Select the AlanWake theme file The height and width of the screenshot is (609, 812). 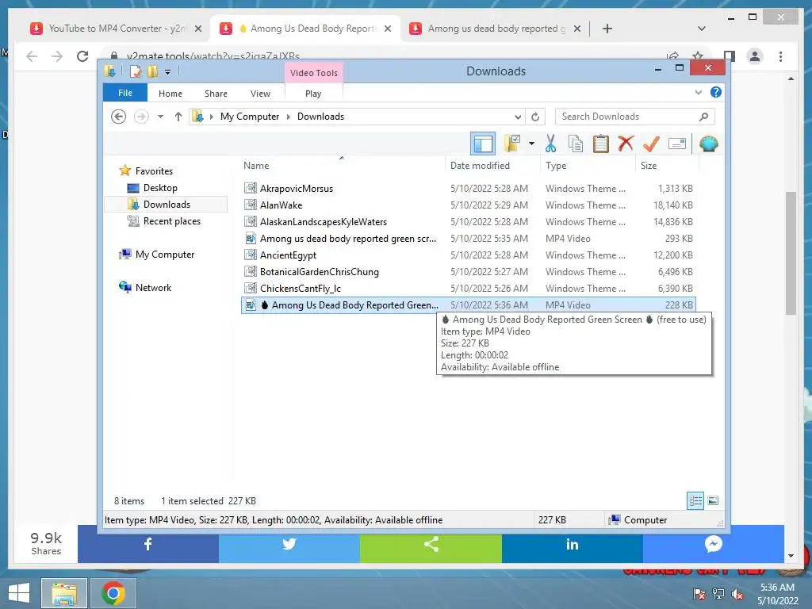(468, 205)
